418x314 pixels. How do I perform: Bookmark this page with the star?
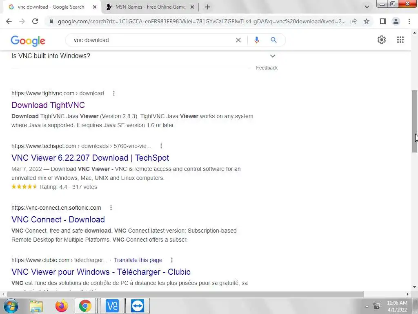click(367, 21)
